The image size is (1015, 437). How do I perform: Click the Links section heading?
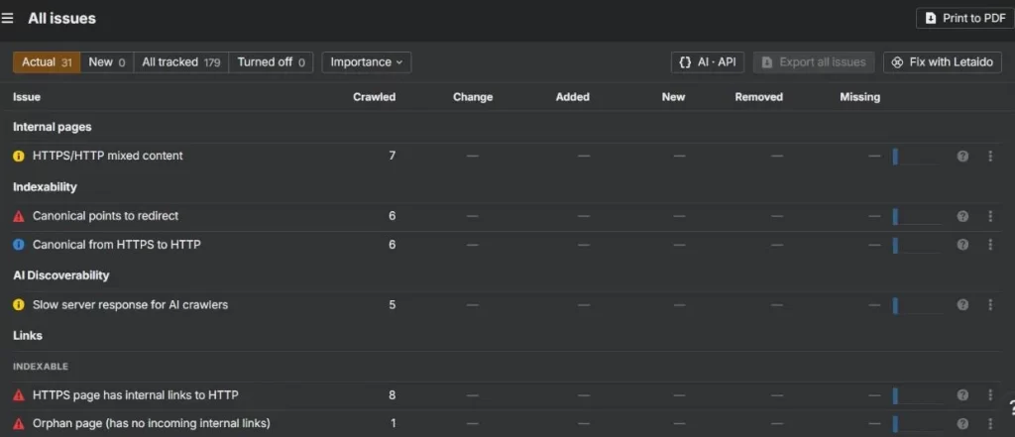pos(28,335)
